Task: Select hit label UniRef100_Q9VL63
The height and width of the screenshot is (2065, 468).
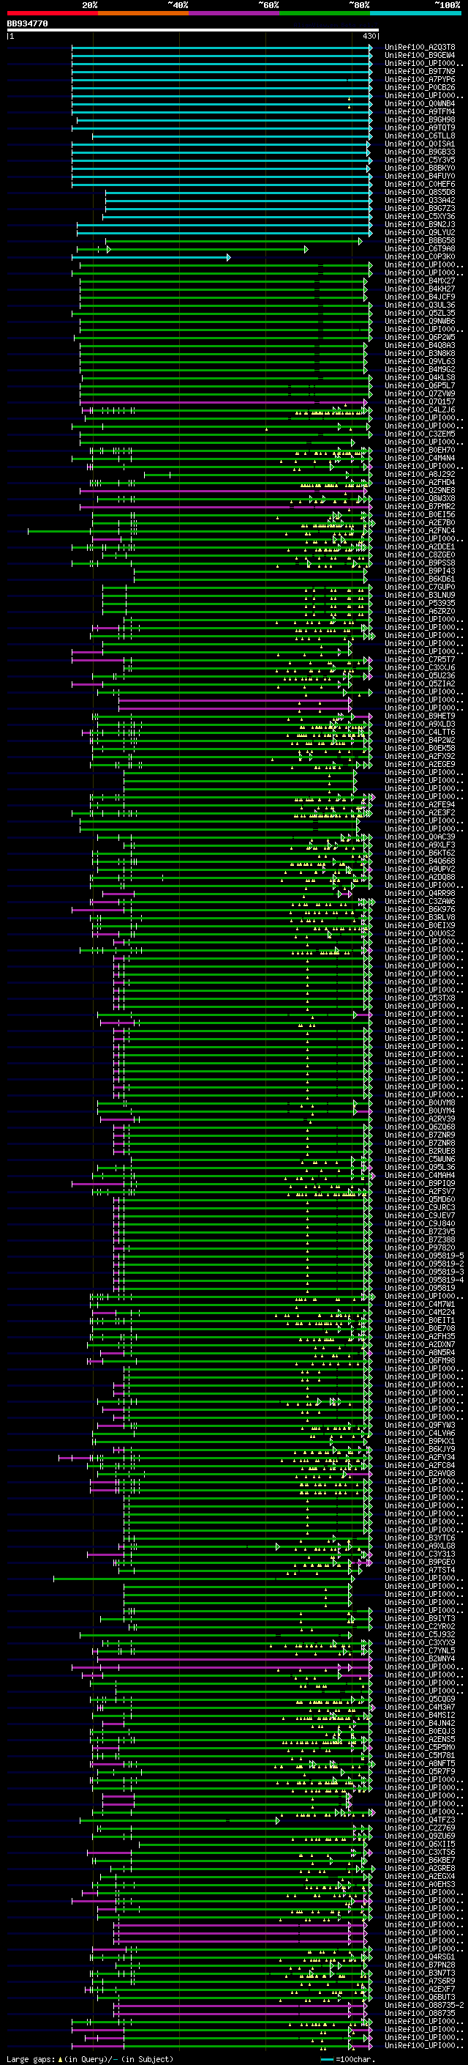Action: click(x=420, y=362)
